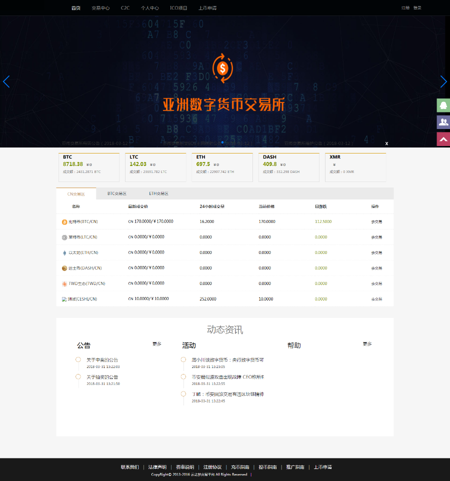Select a carousel indicator dot in the banner
The height and width of the screenshot is (481, 450).
(222, 142)
